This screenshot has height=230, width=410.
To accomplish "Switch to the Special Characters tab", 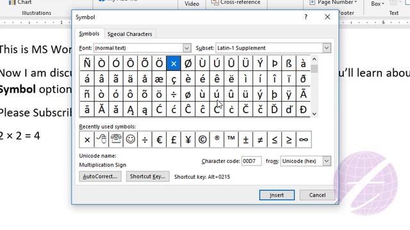I will pos(129,34).
